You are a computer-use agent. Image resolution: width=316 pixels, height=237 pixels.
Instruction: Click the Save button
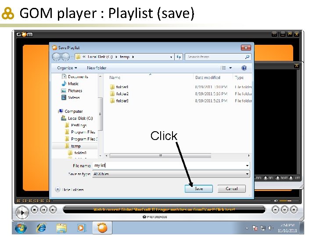[x=198, y=189]
